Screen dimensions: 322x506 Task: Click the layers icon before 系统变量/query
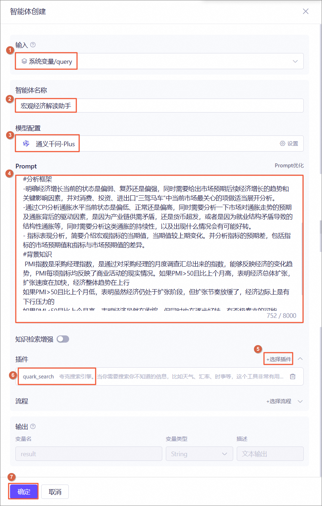coord(24,61)
